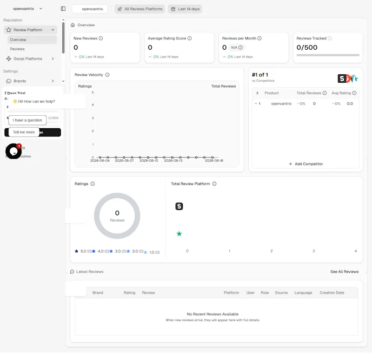
Task: Show info for Reviews per Month
Action: tap(259, 39)
